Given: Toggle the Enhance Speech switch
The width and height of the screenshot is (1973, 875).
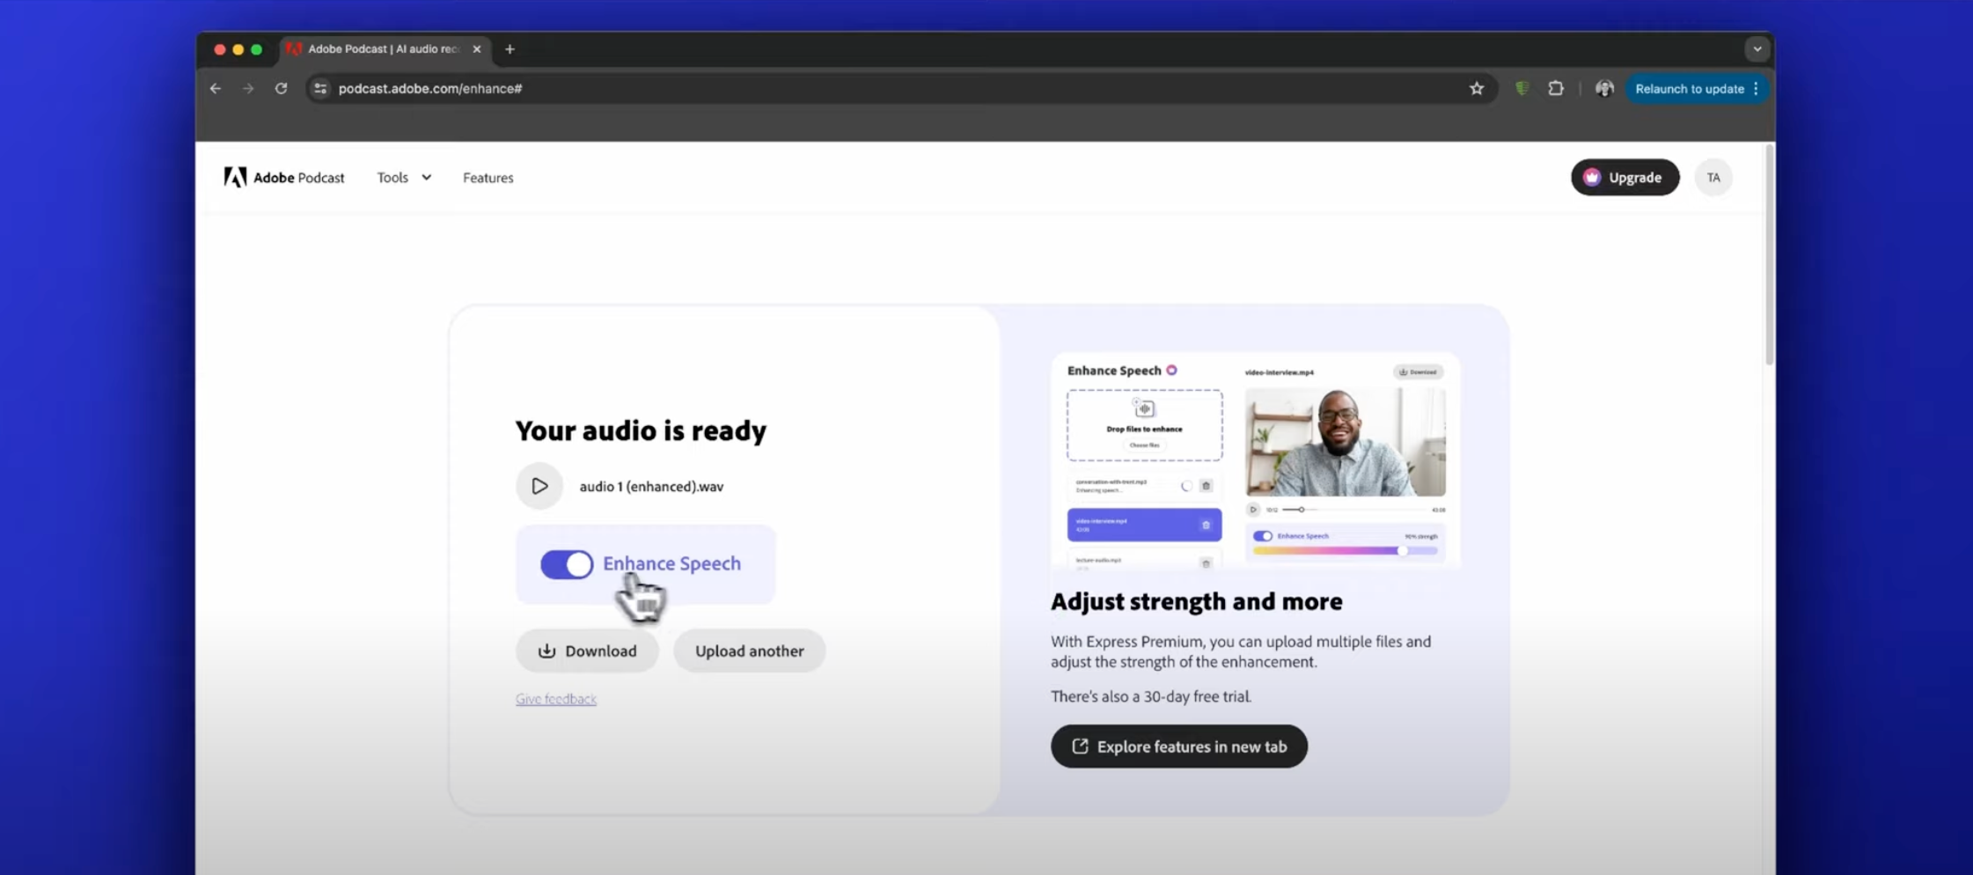Looking at the screenshot, I should pyautogui.click(x=567, y=564).
